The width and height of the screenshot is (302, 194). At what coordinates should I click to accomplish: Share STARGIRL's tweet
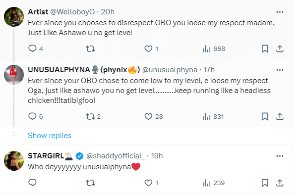280,183
